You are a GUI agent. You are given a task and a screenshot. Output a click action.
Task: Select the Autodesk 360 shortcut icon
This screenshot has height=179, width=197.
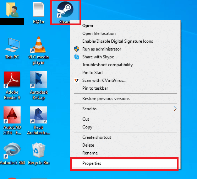click(12, 150)
